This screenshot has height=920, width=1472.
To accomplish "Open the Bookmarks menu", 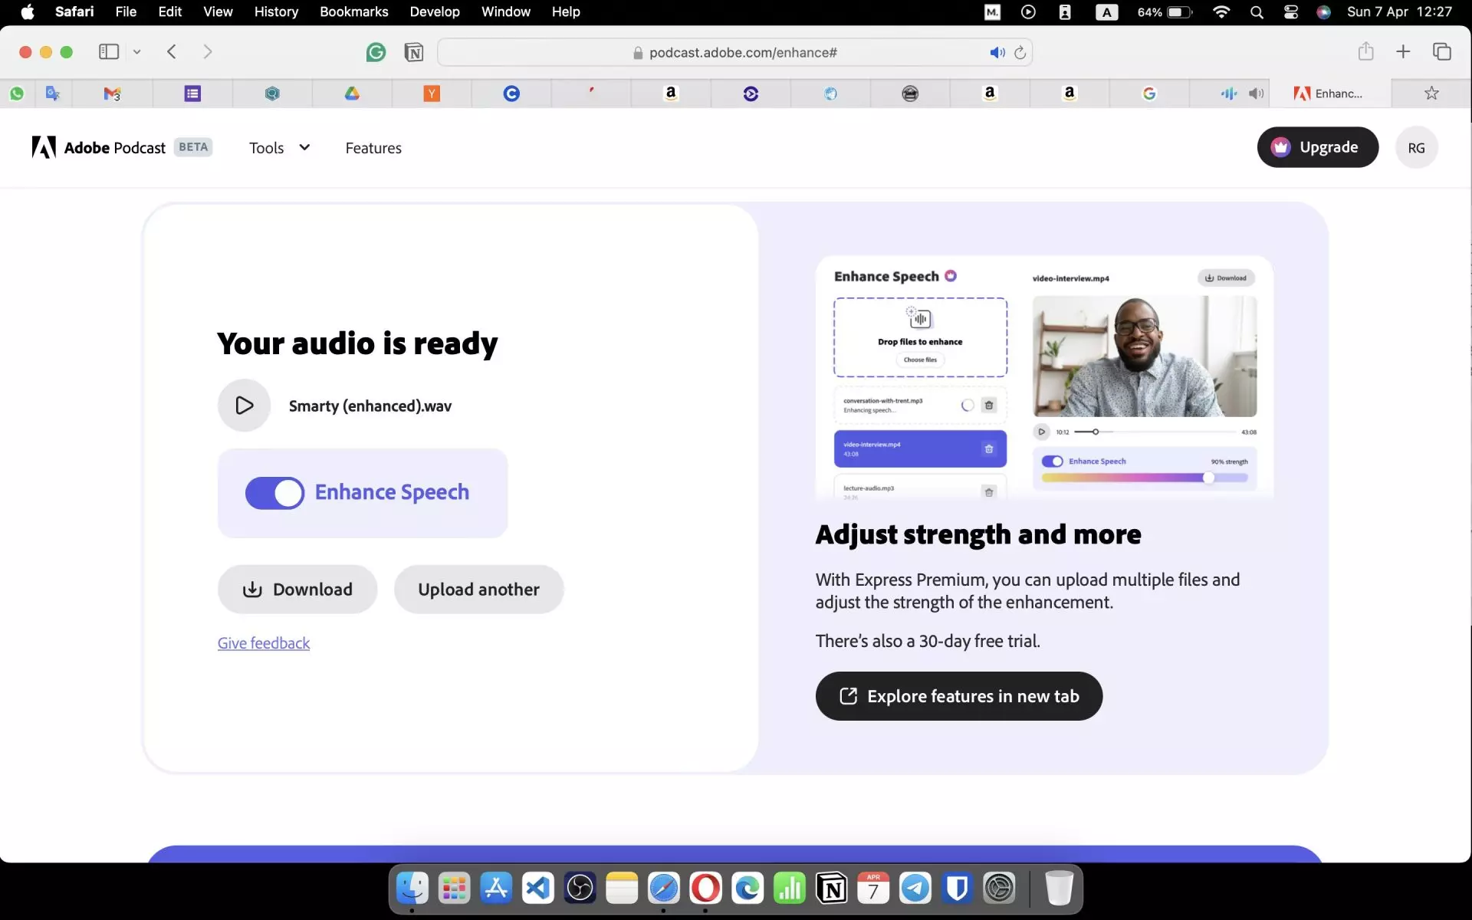I will pos(354,11).
